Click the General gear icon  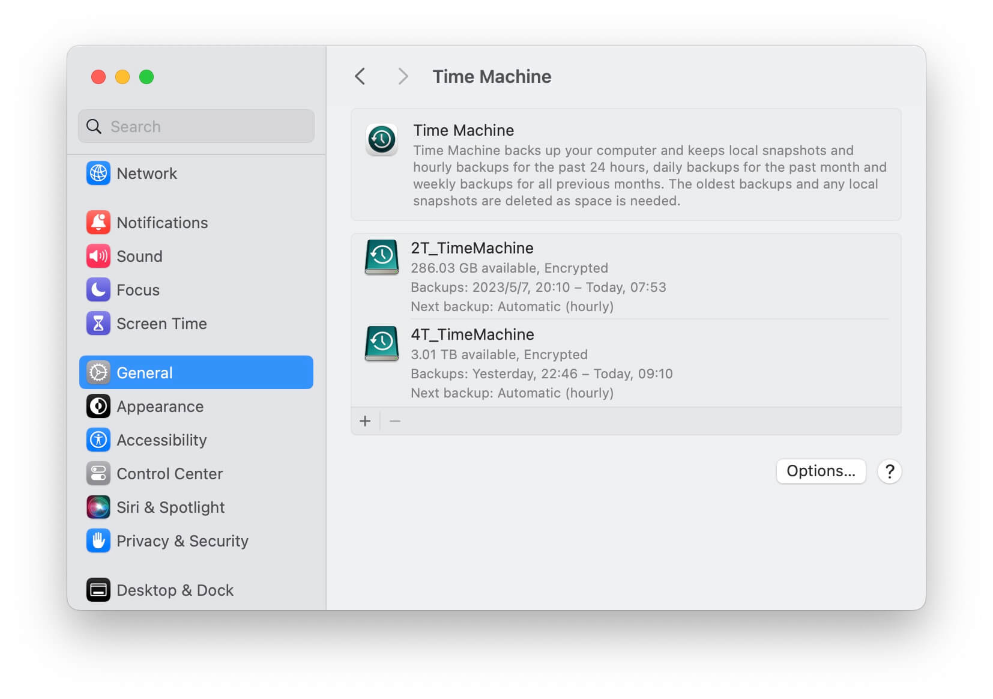[x=98, y=373]
